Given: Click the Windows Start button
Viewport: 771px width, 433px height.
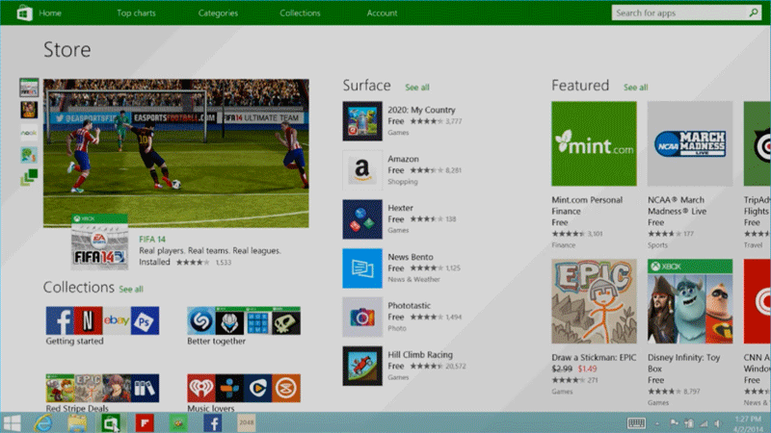Looking at the screenshot, I should tap(13, 422).
